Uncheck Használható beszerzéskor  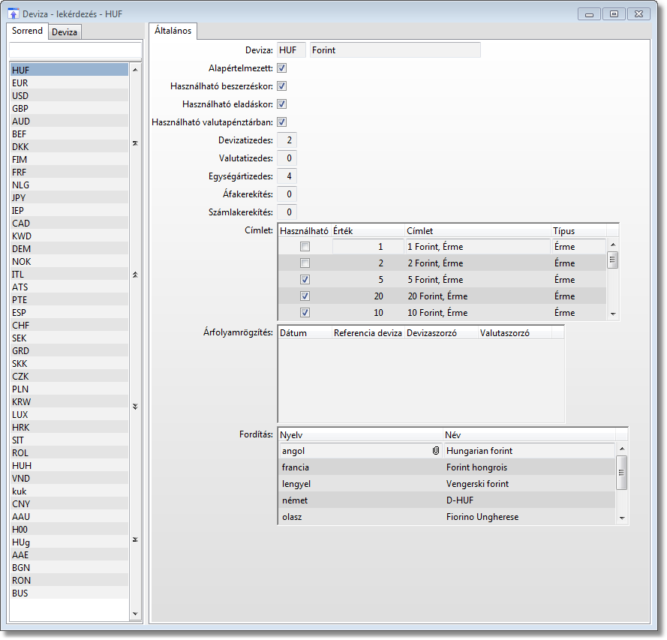click(x=282, y=86)
